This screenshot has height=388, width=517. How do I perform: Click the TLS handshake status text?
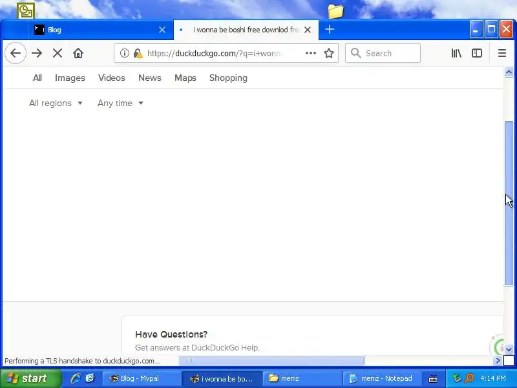(82, 361)
